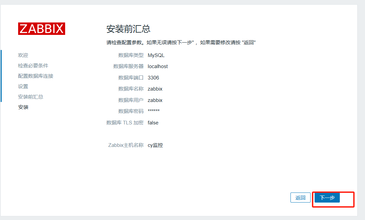Click the database type value MySQL
Viewport: 365px width, 220px height.
point(156,55)
